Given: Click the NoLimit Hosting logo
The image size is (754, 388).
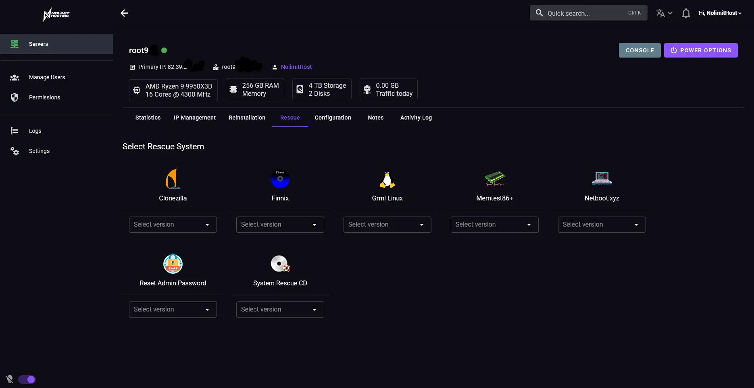Looking at the screenshot, I should coord(56,14).
